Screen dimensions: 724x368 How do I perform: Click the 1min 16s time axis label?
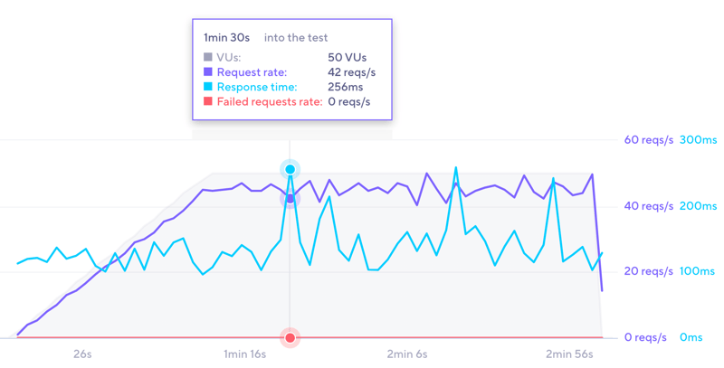(245, 354)
